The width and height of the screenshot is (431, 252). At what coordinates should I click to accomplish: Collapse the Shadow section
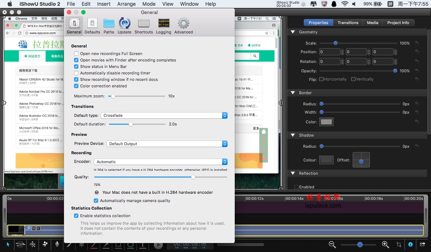click(x=293, y=135)
